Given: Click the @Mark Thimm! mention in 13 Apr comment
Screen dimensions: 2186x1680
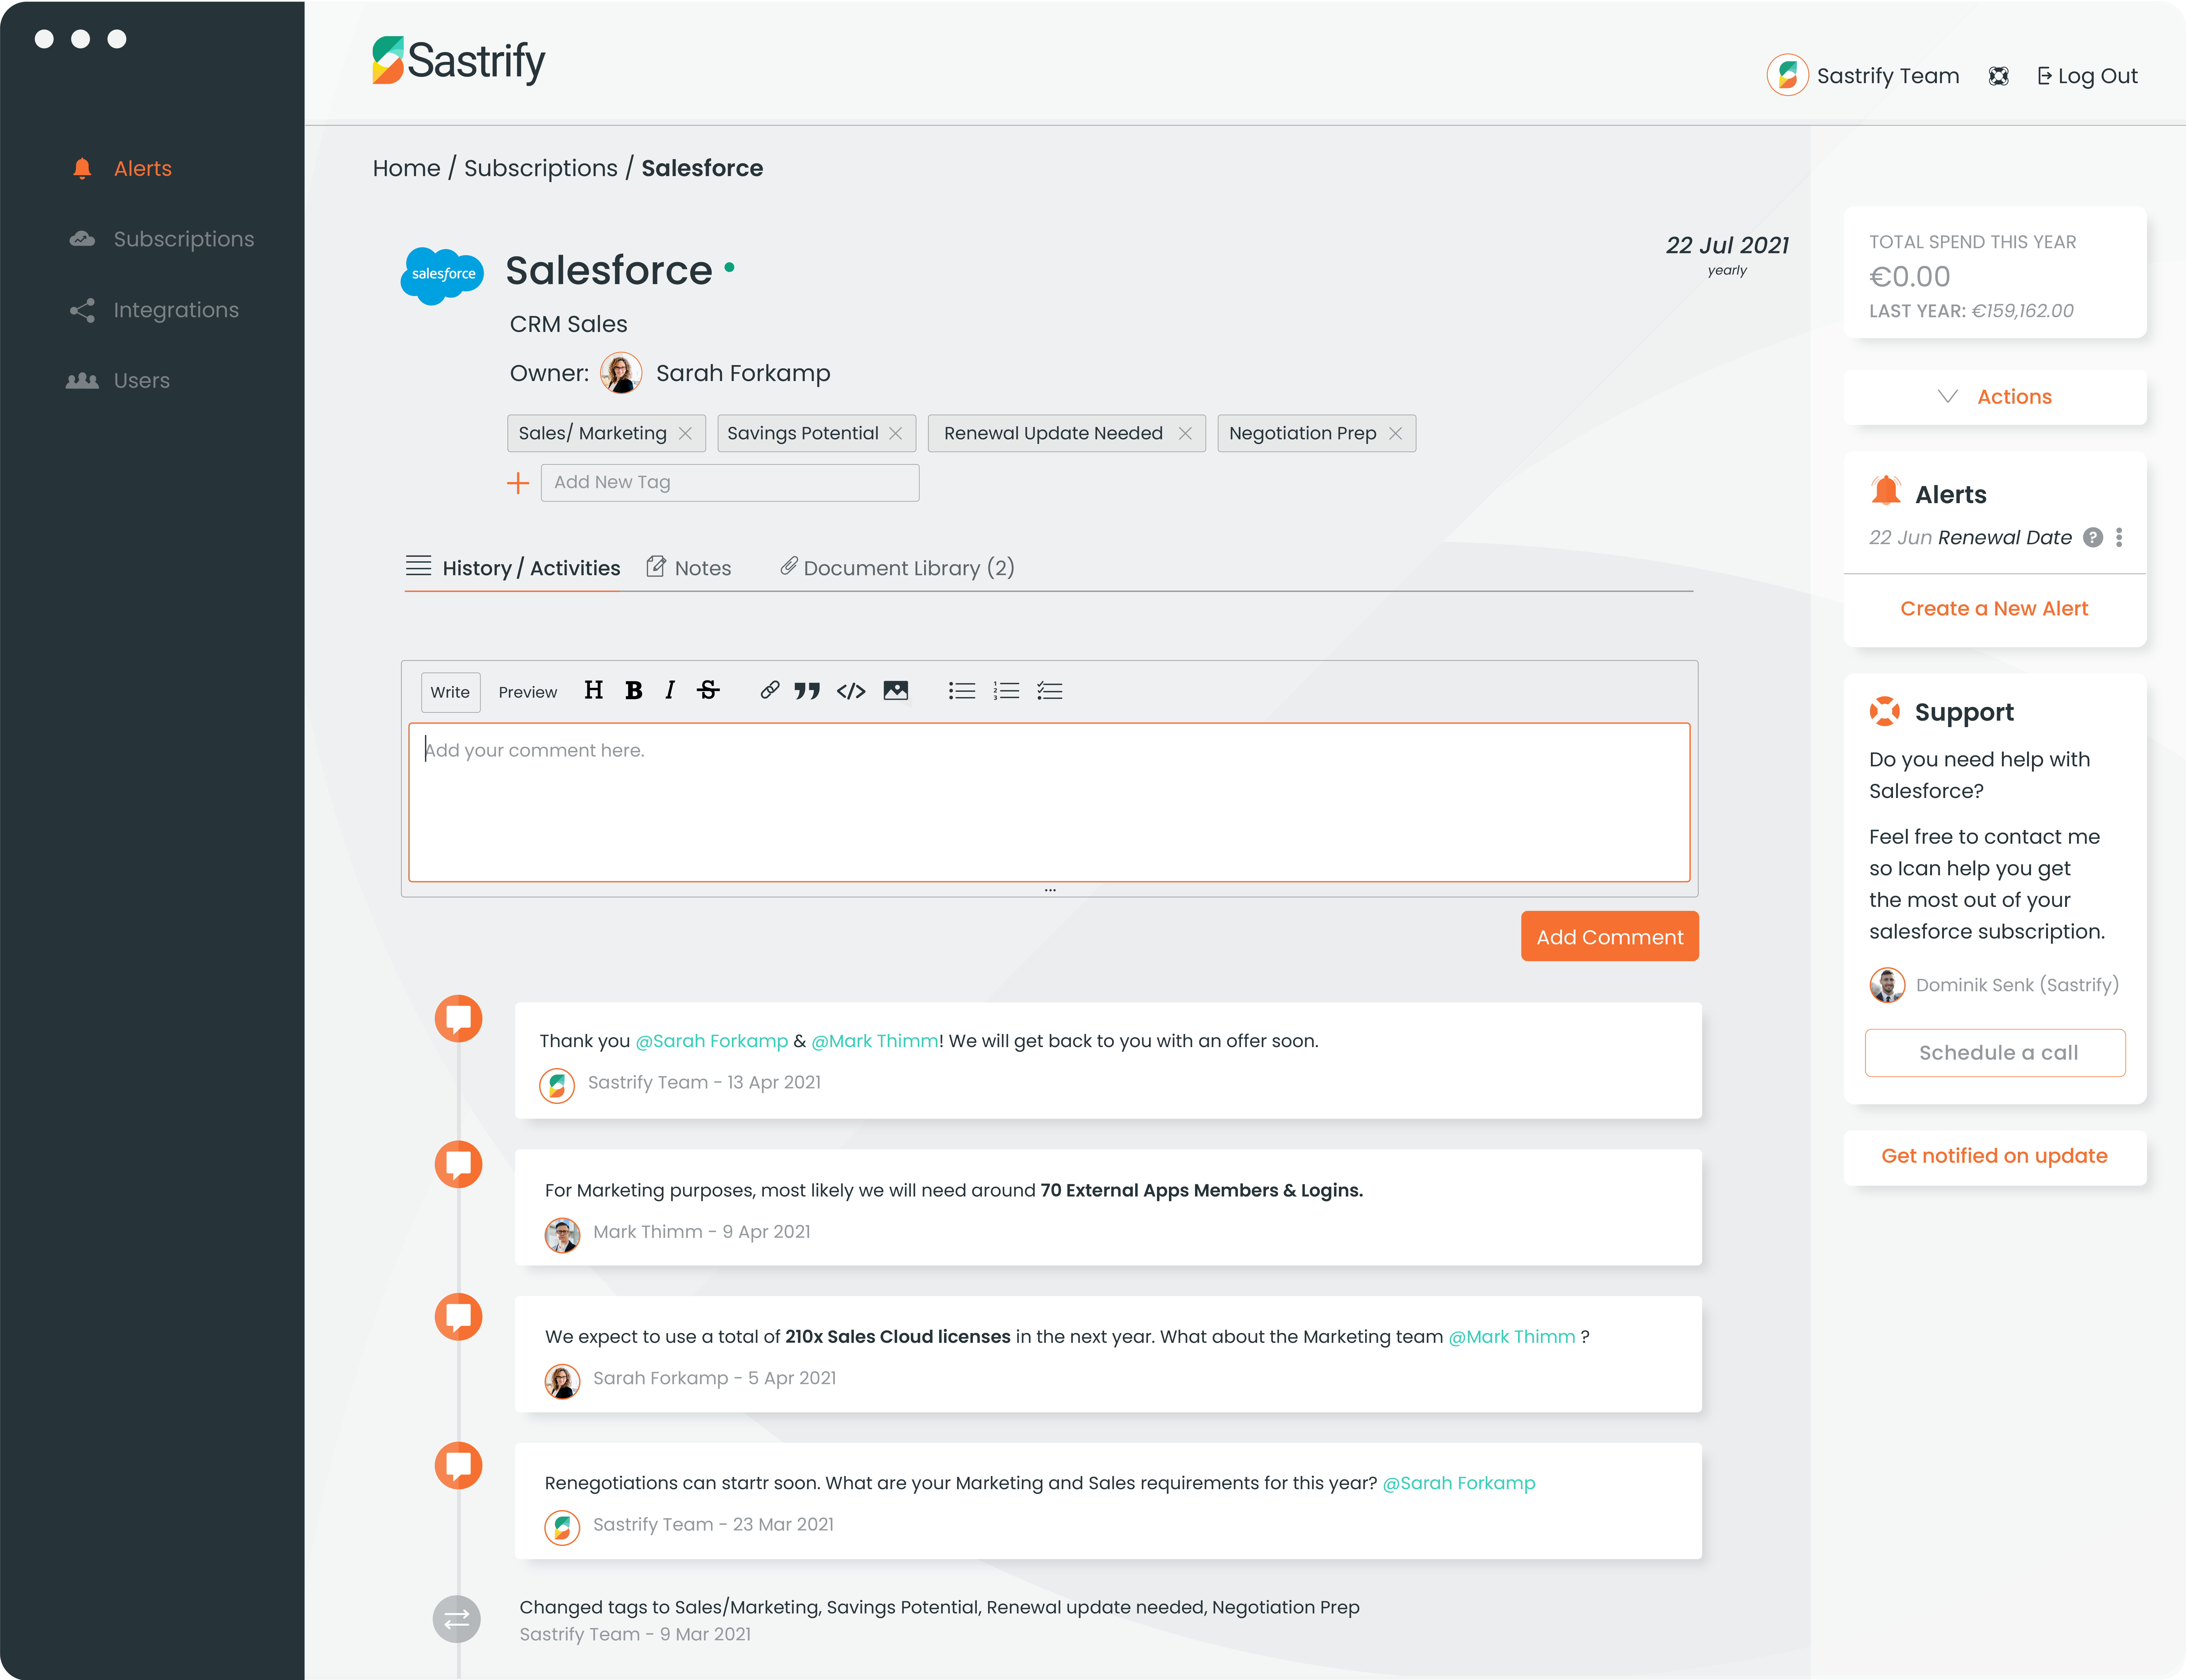Looking at the screenshot, I should [877, 1041].
